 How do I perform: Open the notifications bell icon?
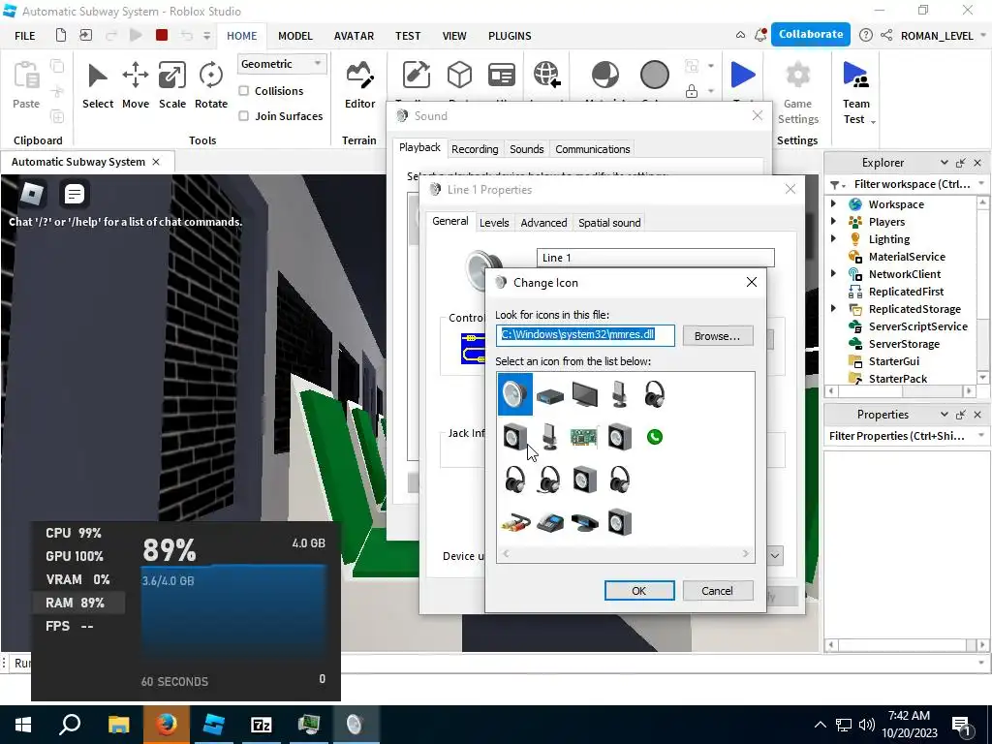pos(760,36)
